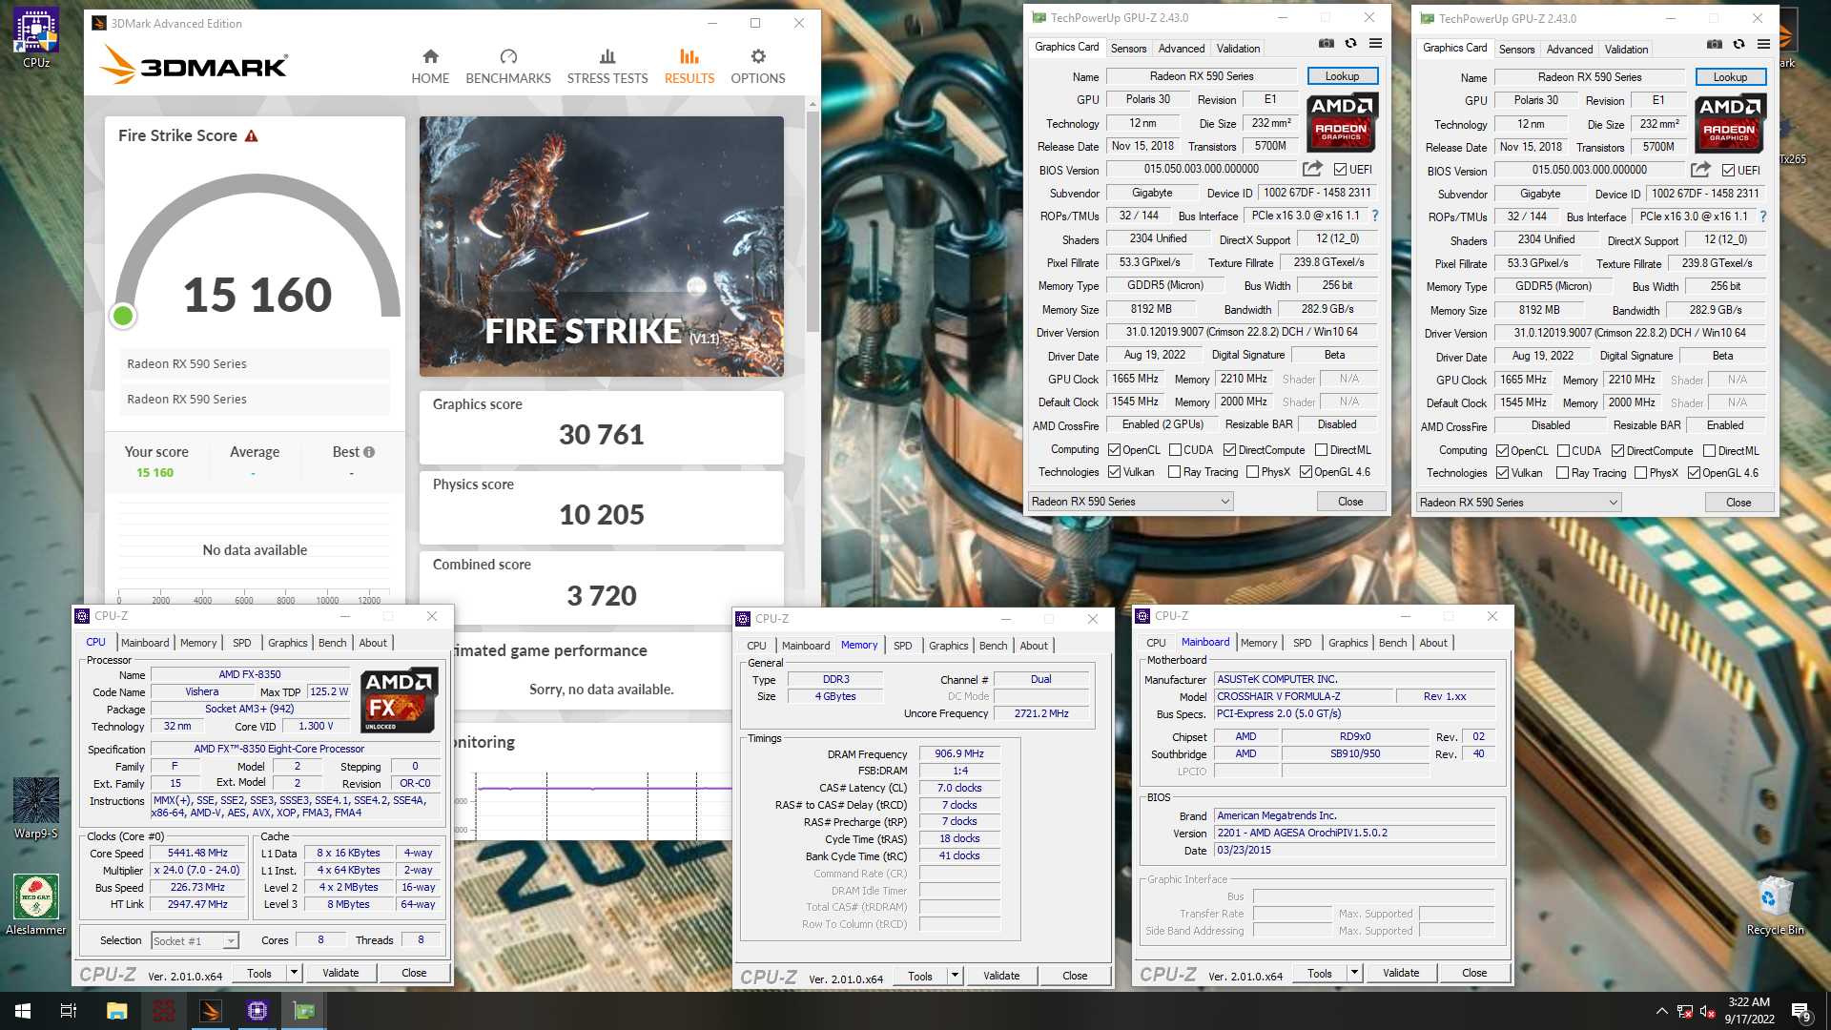
Task: Open Warp9-S desktop shortcut
Action: coord(36,808)
